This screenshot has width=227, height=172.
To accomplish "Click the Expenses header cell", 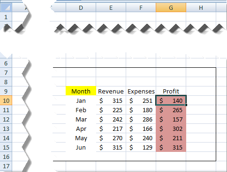I will pyautogui.click(x=141, y=91).
